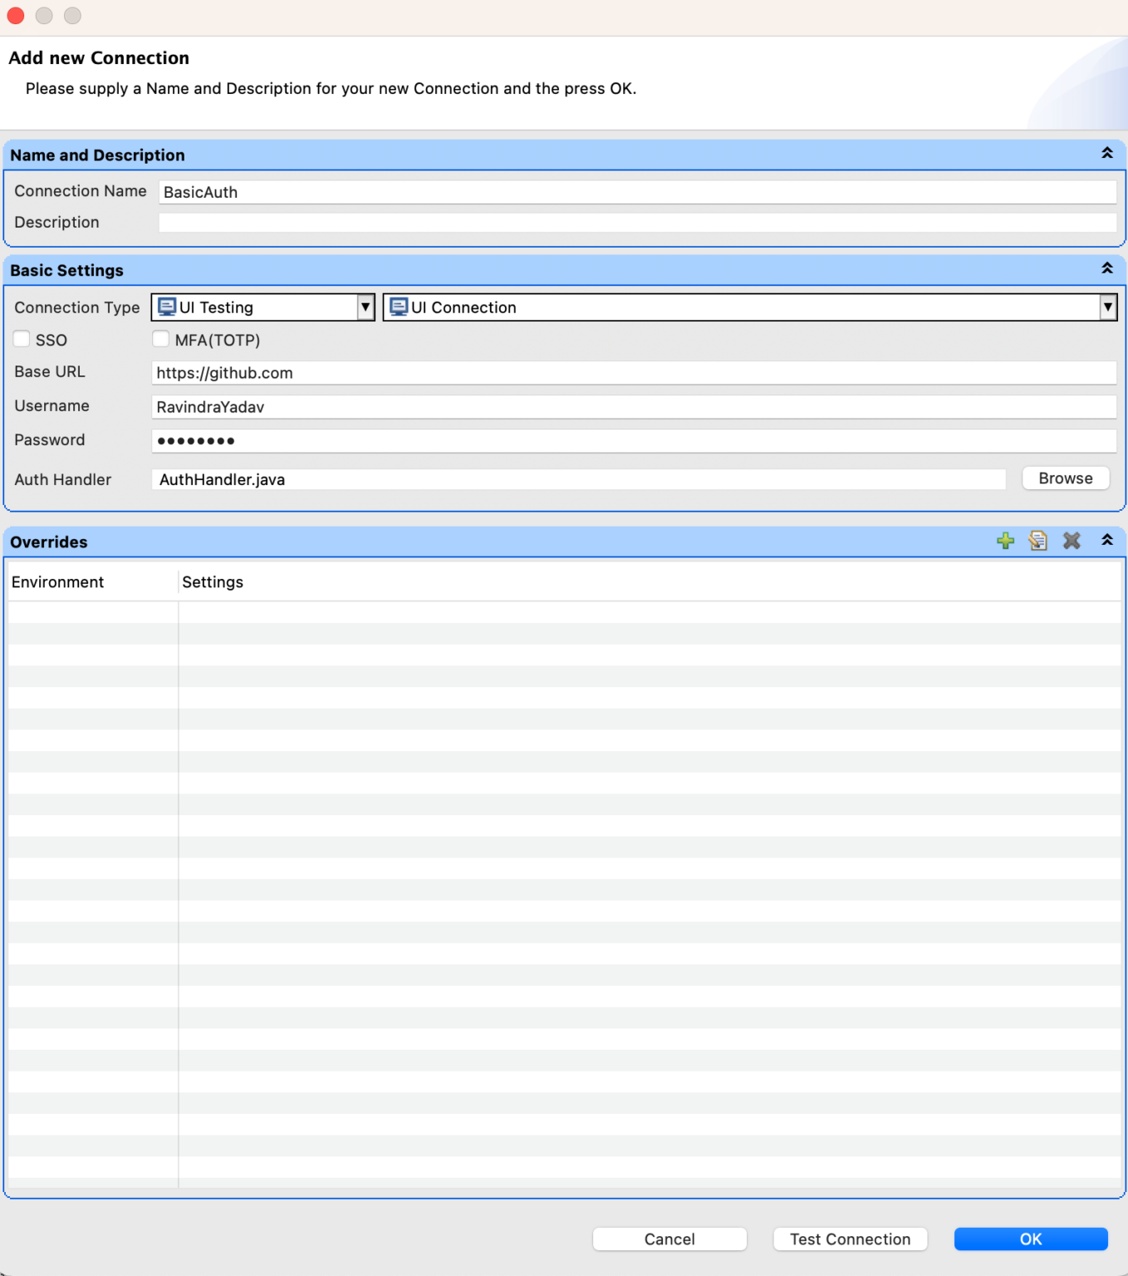Browse for an Auth Handler file
Screen dimensions: 1128x1276
coord(1065,478)
